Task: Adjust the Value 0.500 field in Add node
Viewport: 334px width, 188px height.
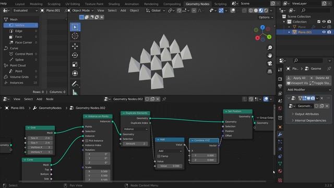Action: pos(170,166)
